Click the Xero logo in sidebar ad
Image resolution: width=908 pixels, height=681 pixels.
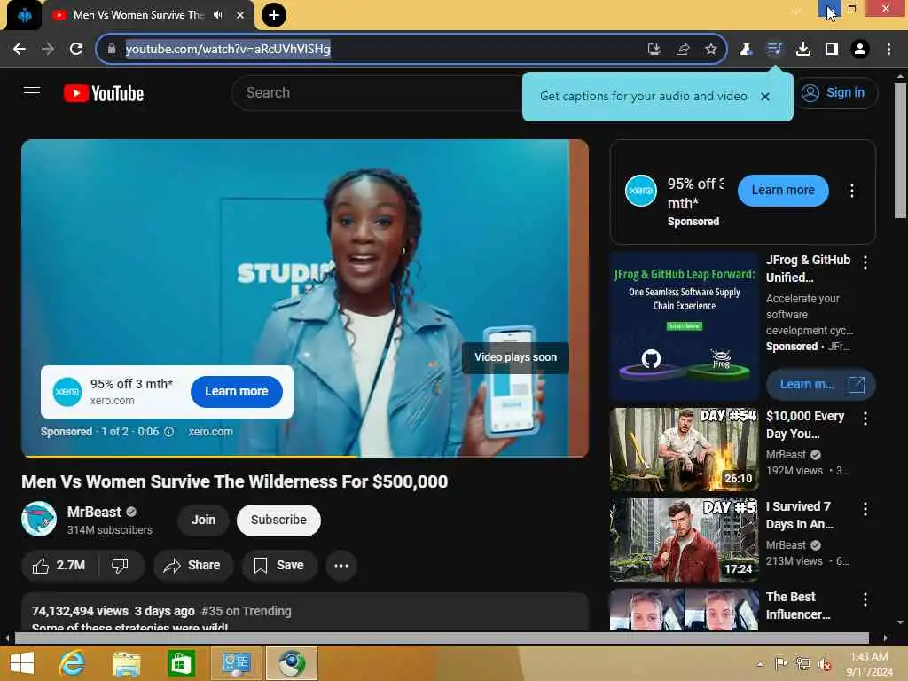(x=641, y=191)
